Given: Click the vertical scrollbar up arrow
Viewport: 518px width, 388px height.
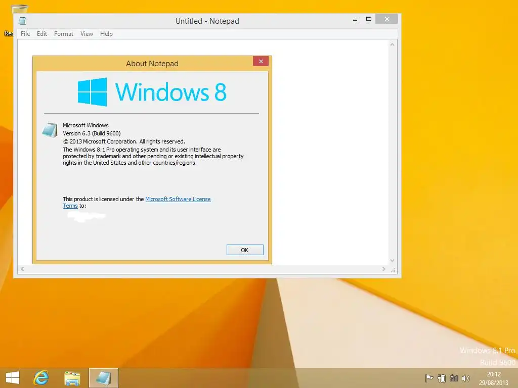Looking at the screenshot, I should tap(392, 44).
